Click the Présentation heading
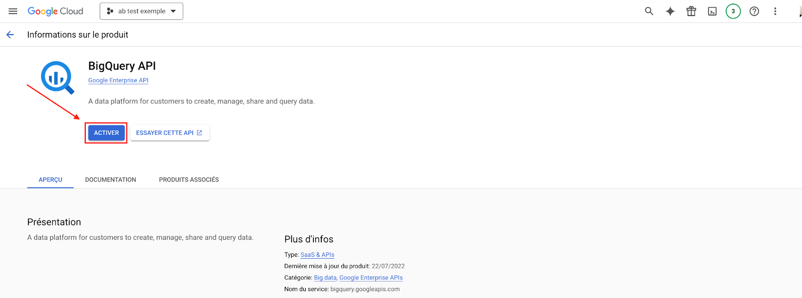The width and height of the screenshot is (802, 298). tap(54, 222)
